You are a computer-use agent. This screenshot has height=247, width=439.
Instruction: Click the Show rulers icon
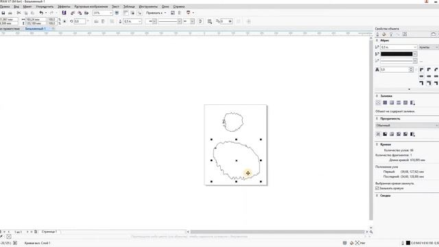126,13
